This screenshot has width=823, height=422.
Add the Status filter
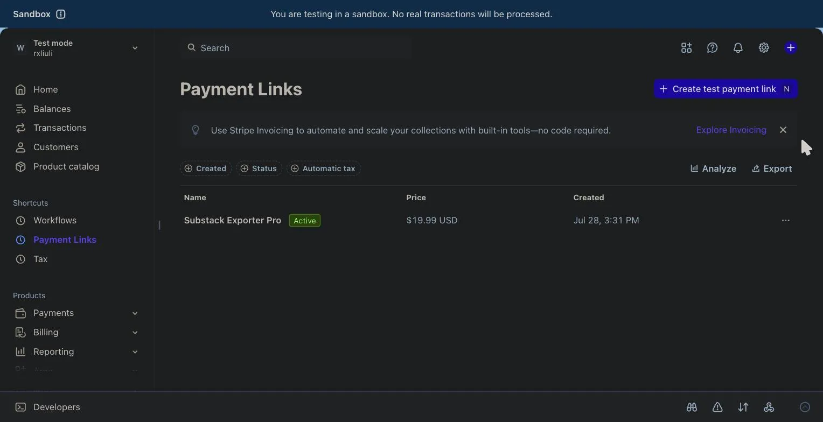click(x=259, y=168)
